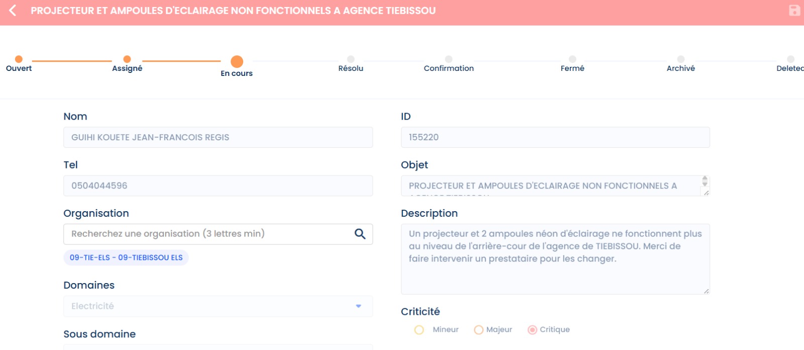Select the Critique radio button

point(532,330)
